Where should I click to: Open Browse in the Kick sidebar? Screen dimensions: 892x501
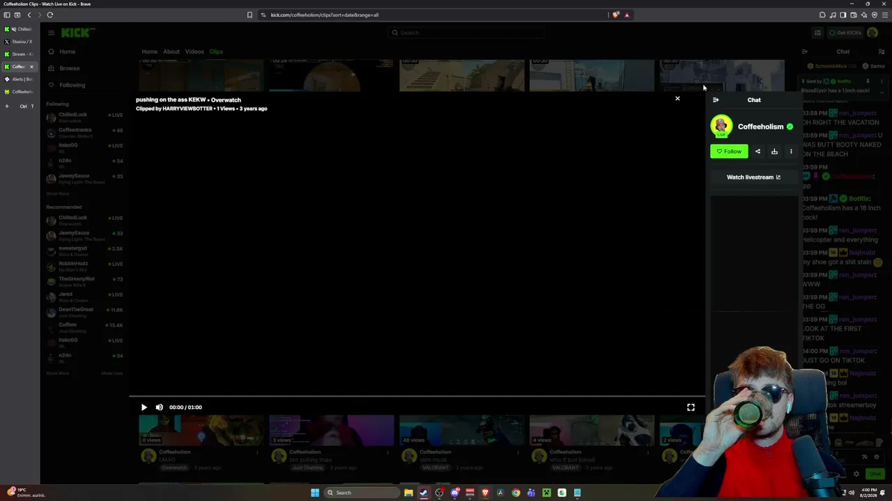[69, 68]
